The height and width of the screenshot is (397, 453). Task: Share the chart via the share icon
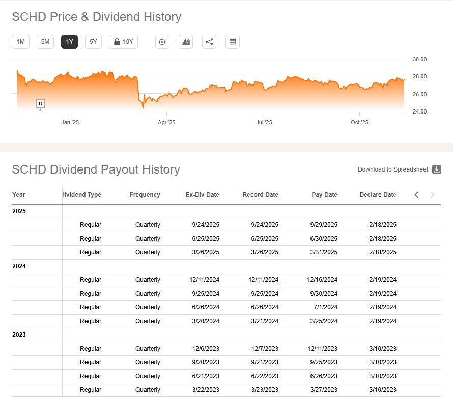pos(209,42)
